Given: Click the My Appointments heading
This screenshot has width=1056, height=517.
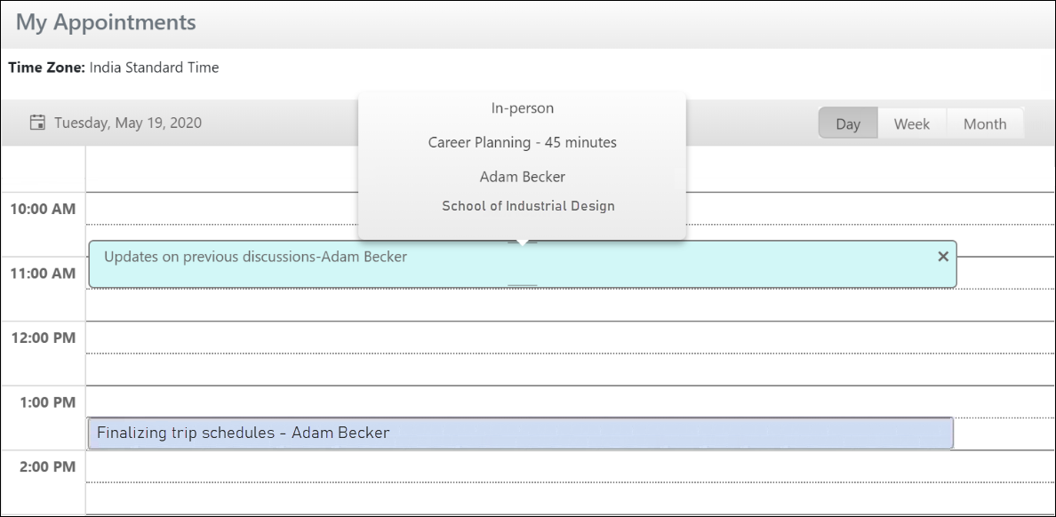Looking at the screenshot, I should tap(106, 23).
